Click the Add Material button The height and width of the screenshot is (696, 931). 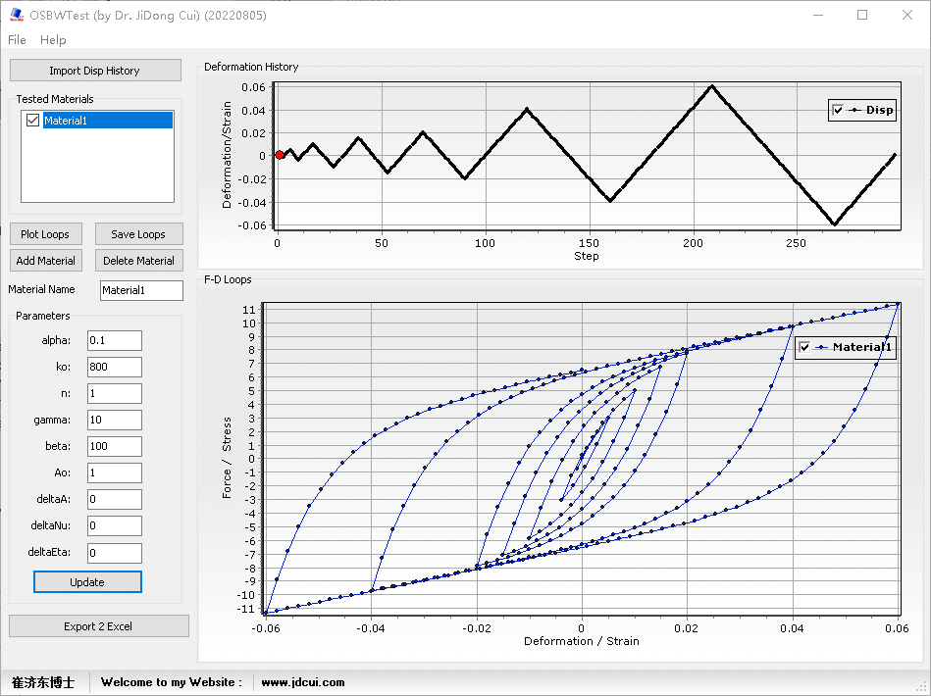point(46,261)
